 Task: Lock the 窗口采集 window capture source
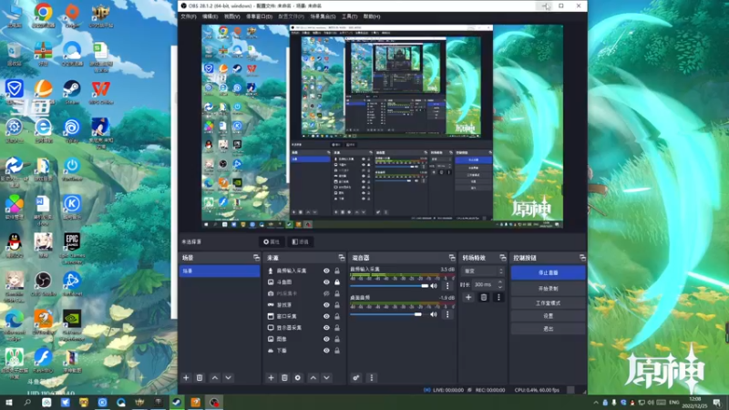tap(337, 316)
